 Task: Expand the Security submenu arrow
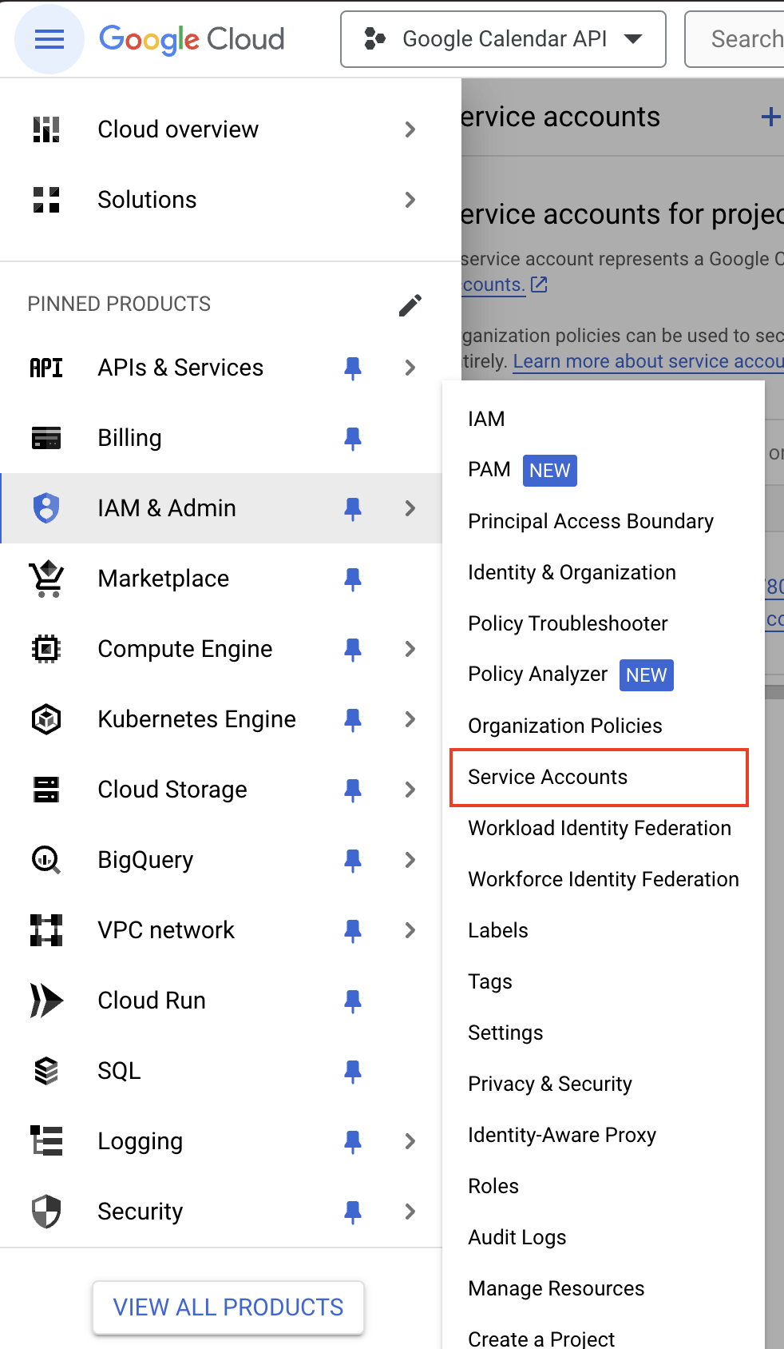coord(410,1212)
